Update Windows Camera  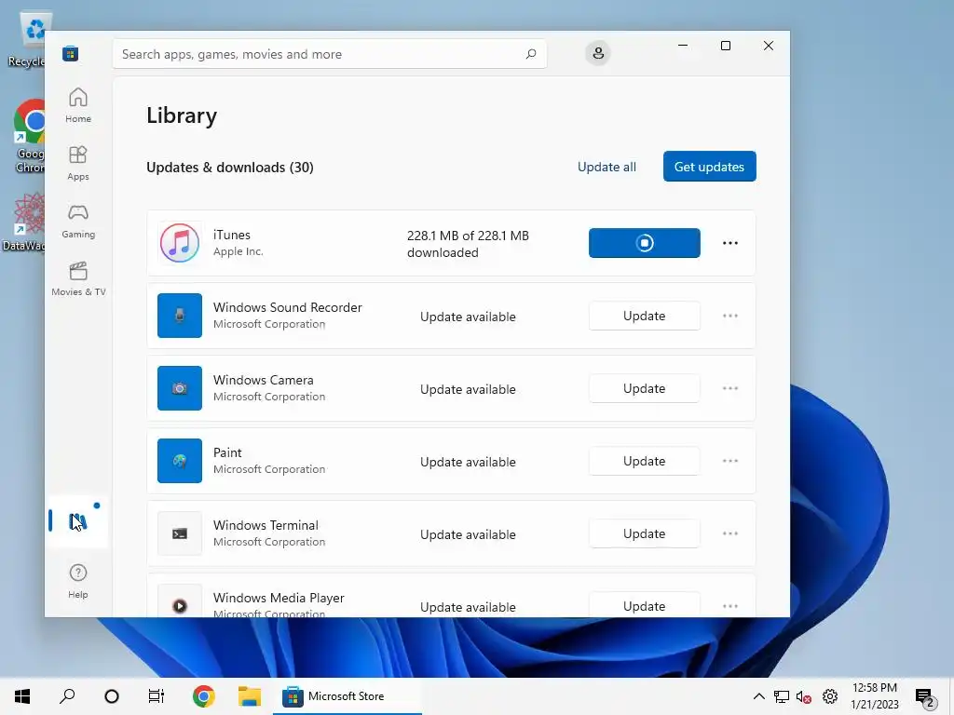click(645, 388)
